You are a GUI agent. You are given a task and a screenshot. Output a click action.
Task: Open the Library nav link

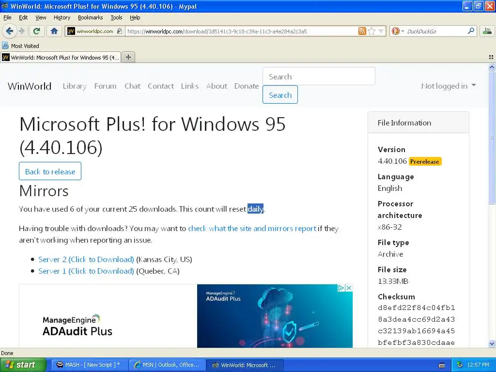tap(75, 86)
